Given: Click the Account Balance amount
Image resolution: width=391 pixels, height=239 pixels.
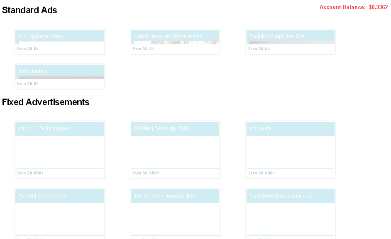Looking at the screenshot, I should point(378,7).
